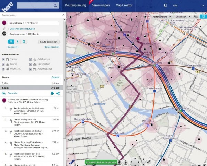
Task: Click Starten Sie auf Münzstrasse instruction
Action: 31,101
